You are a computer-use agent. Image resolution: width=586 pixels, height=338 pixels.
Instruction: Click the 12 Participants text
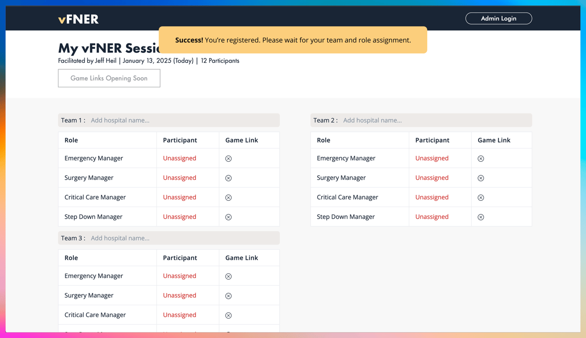click(x=220, y=61)
